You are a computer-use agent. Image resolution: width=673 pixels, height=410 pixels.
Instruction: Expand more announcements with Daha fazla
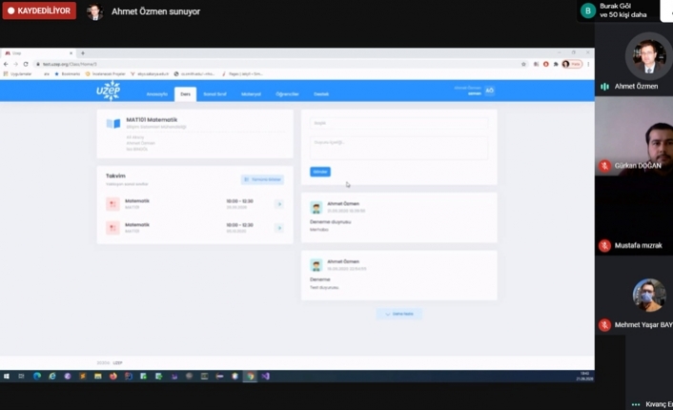tap(399, 314)
